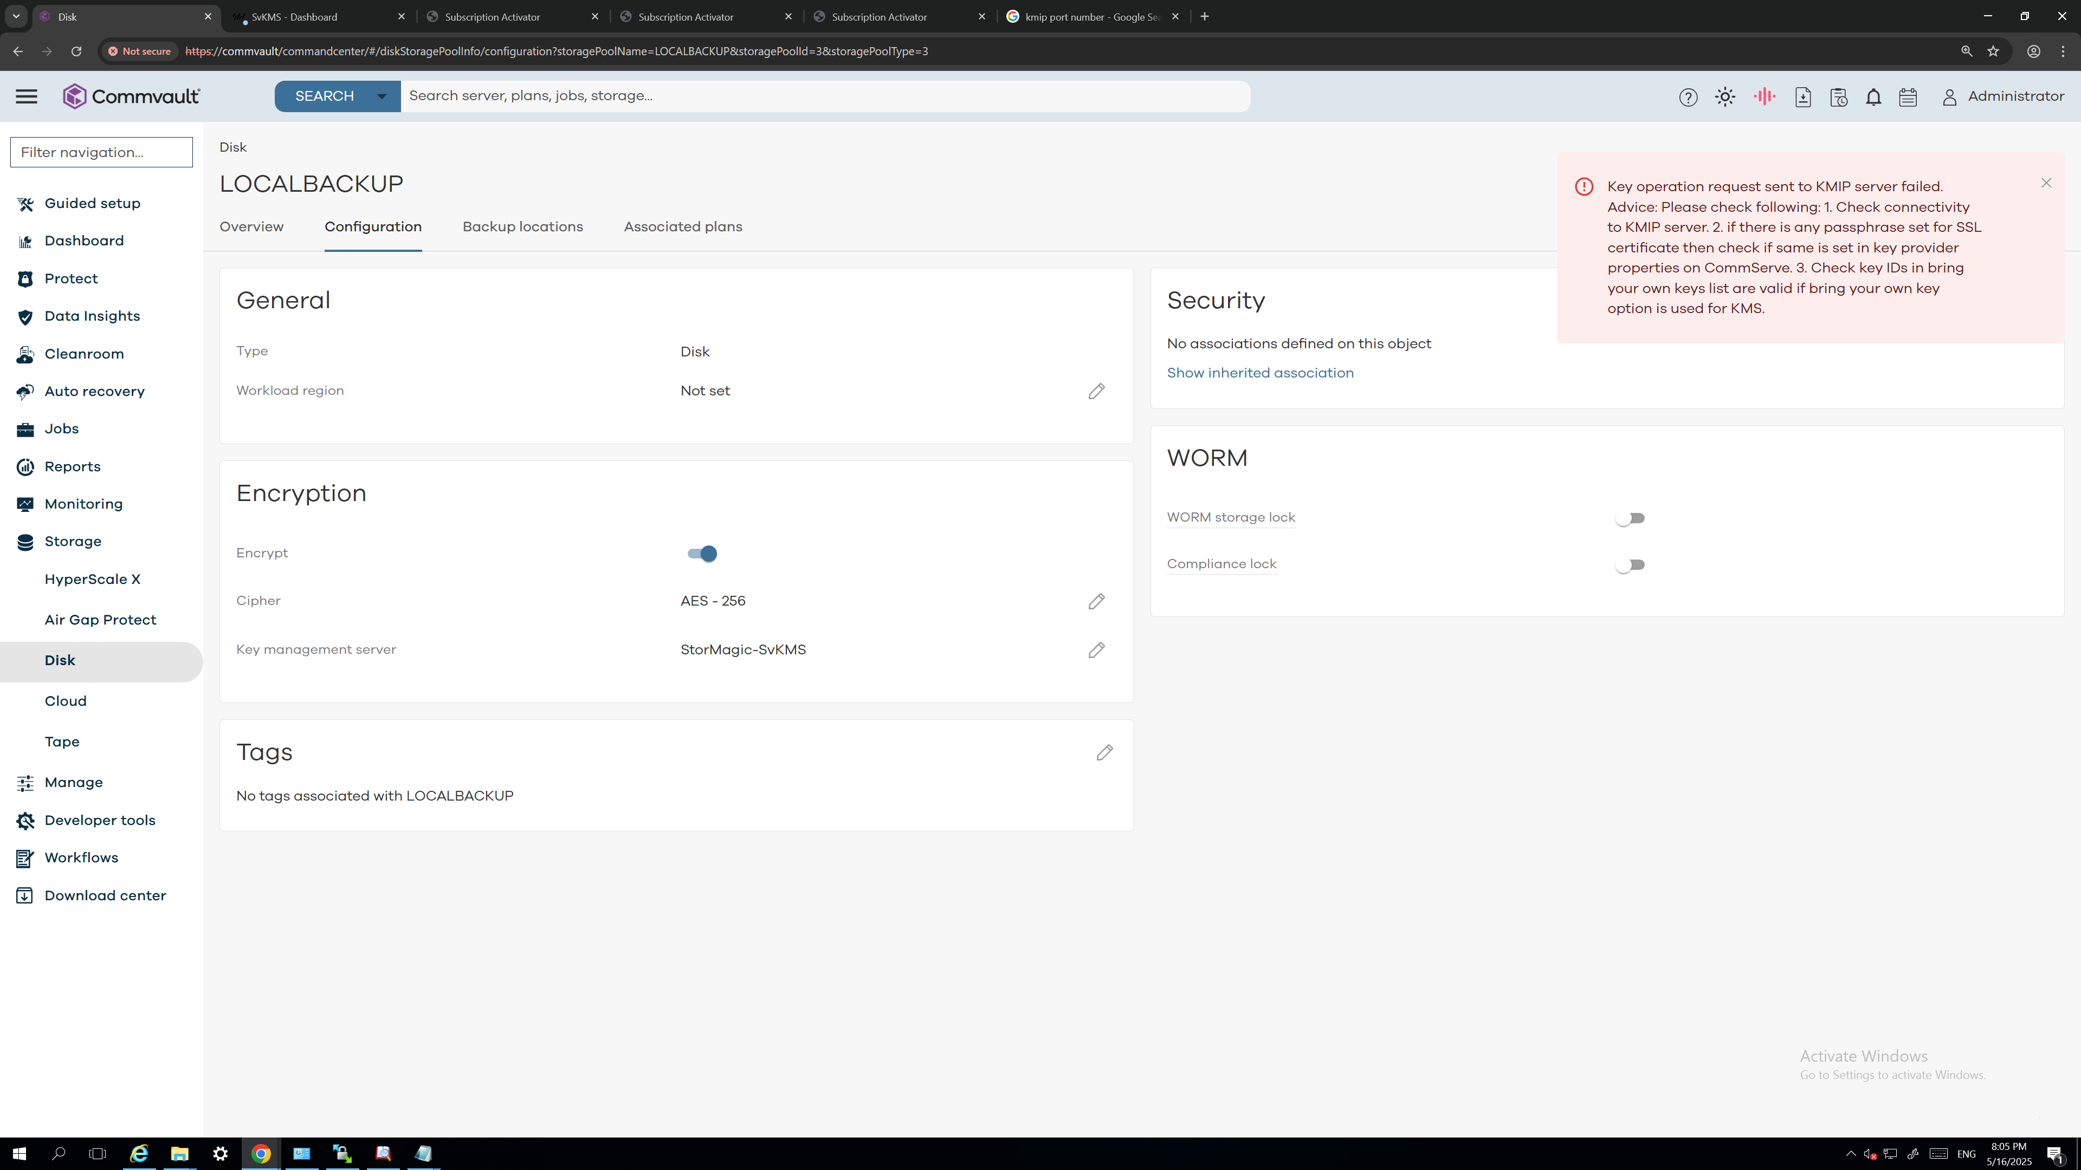Image resolution: width=2081 pixels, height=1170 pixels.
Task: Switch to the Overview tab
Action: (x=251, y=227)
